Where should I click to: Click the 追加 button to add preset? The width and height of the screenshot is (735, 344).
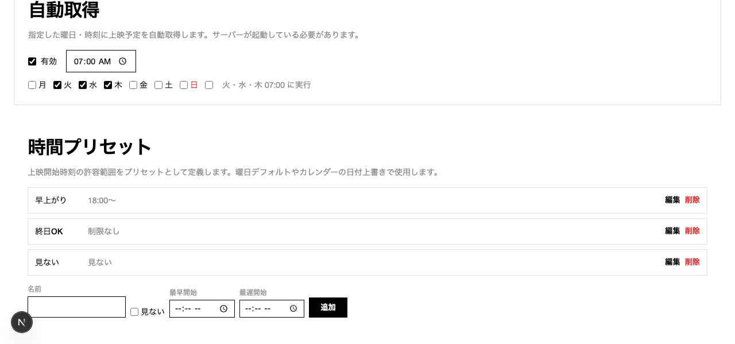click(328, 307)
